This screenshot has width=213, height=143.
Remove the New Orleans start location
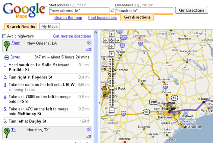tap(89, 43)
